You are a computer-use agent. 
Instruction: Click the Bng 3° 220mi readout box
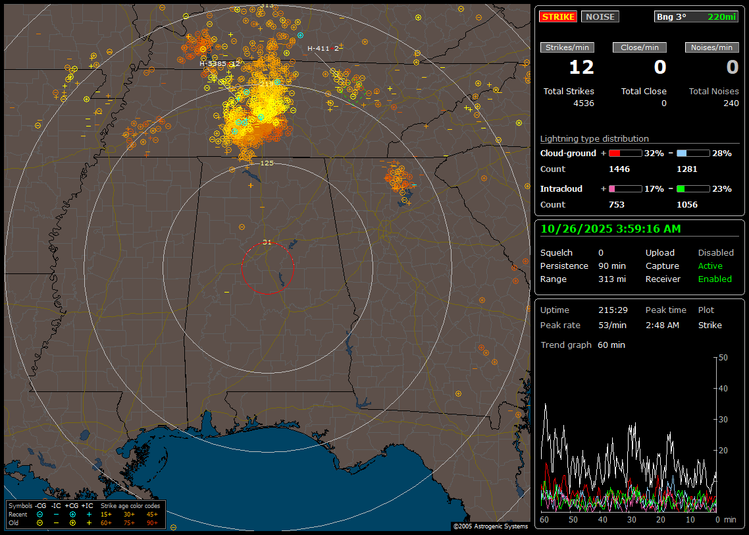click(696, 16)
